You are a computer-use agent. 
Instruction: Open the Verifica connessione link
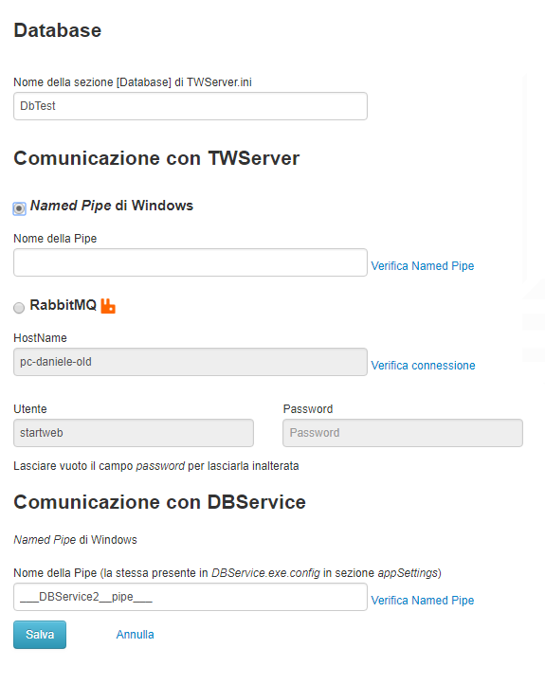click(x=423, y=365)
